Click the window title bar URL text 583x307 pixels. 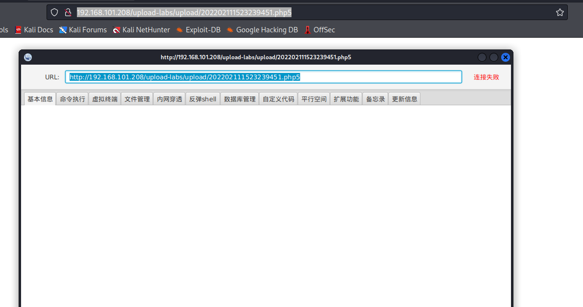256,57
